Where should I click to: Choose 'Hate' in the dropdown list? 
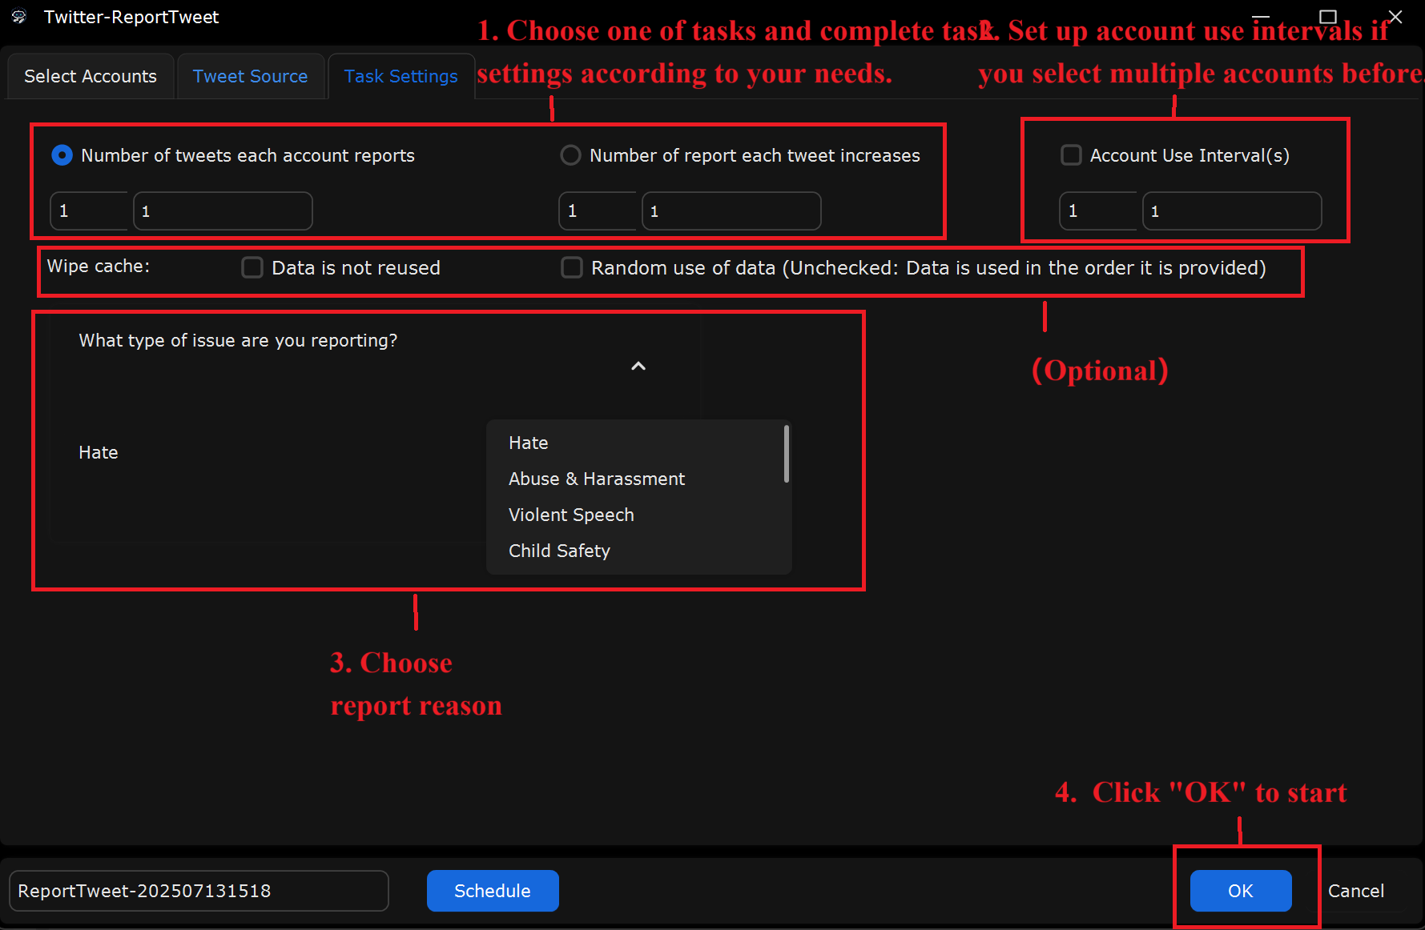point(638,443)
